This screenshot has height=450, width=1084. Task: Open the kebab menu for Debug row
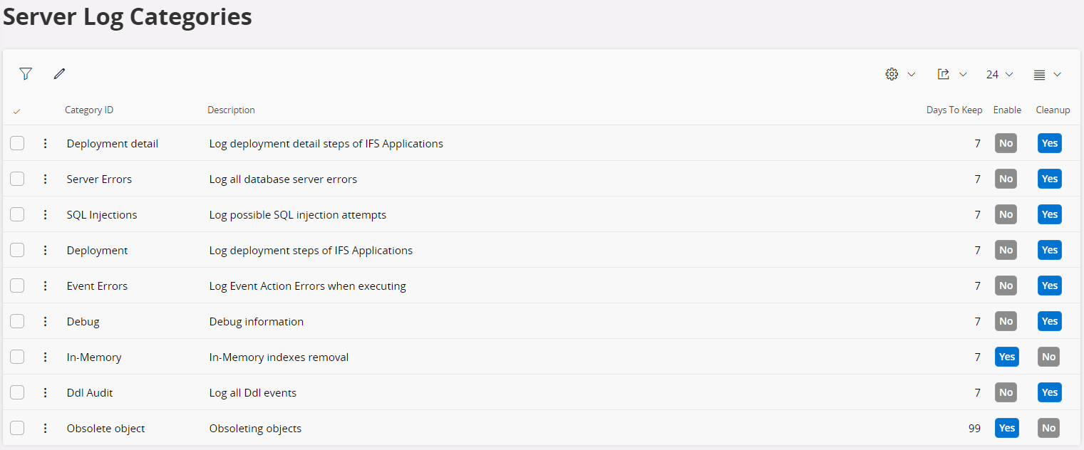[45, 321]
